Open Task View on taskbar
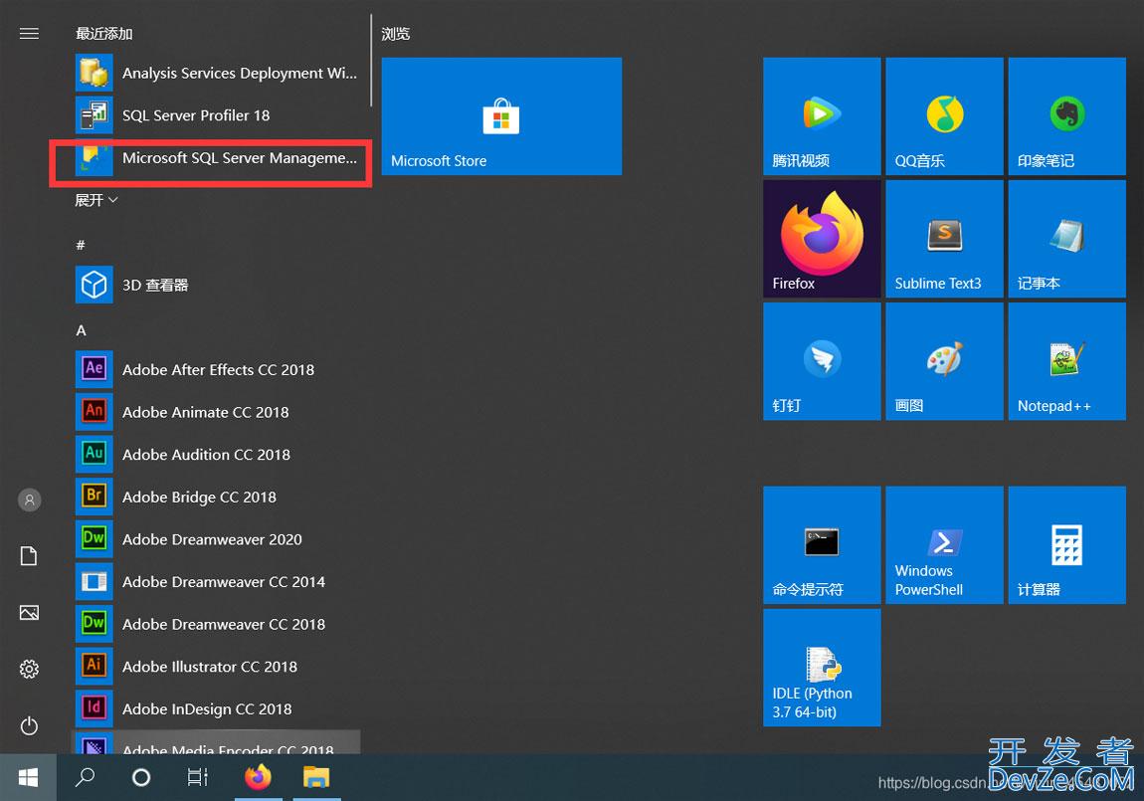The width and height of the screenshot is (1144, 801). [197, 778]
